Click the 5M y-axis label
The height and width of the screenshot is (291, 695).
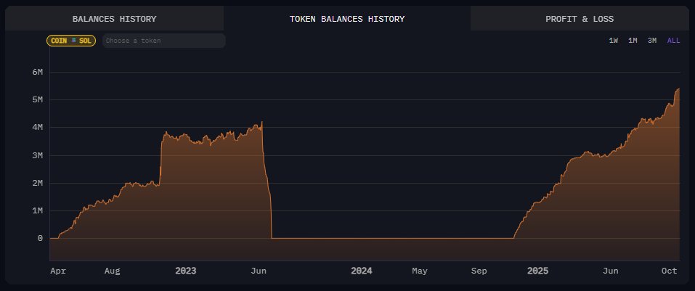[38, 99]
